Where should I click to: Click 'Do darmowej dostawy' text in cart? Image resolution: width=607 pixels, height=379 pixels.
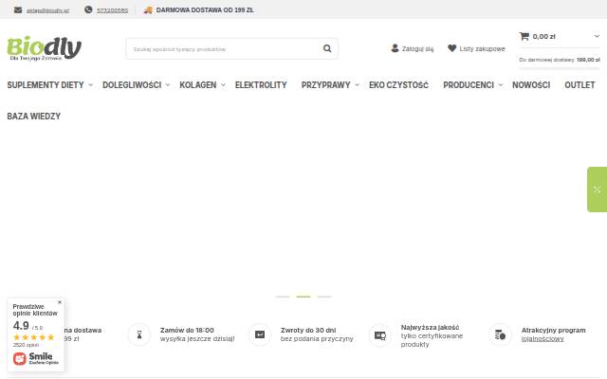546,60
